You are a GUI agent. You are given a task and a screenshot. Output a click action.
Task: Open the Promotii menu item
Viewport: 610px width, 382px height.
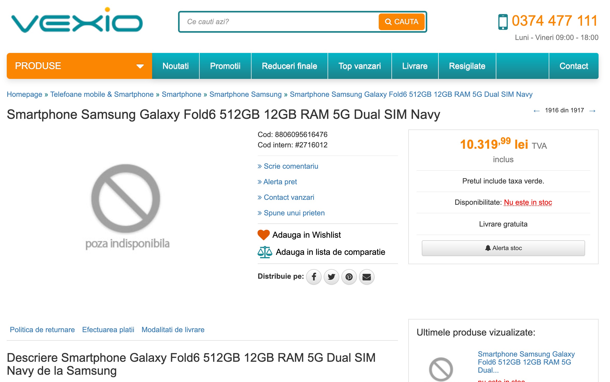(225, 66)
